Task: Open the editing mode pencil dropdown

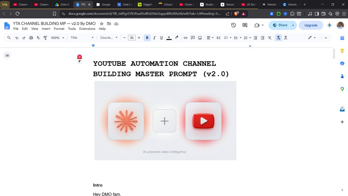Action: click(312, 38)
